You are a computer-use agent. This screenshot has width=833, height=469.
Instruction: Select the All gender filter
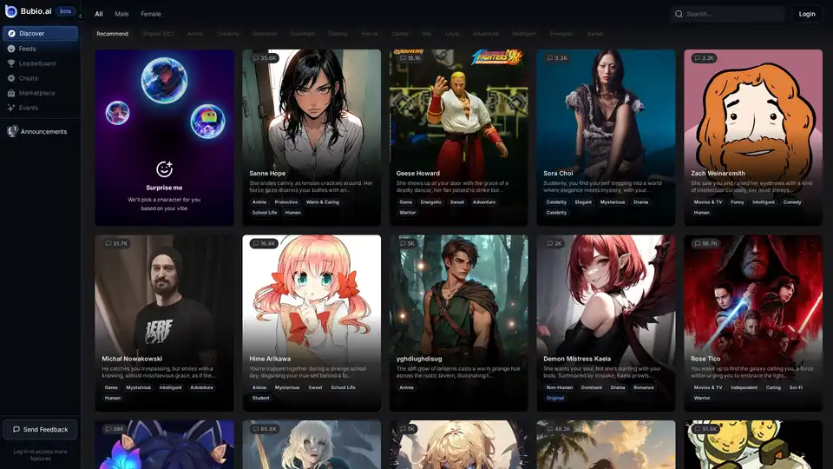(99, 14)
